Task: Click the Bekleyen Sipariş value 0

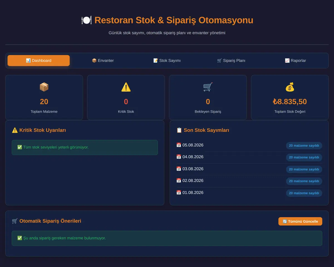Action: point(208,102)
